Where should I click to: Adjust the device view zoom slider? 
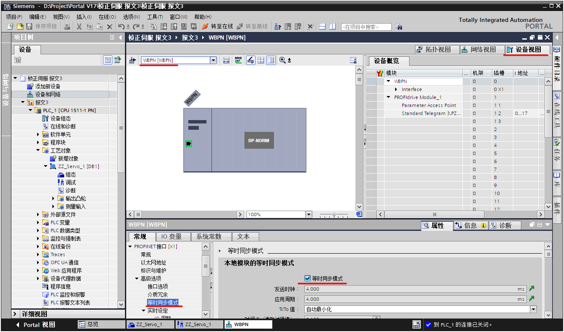point(334,215)
